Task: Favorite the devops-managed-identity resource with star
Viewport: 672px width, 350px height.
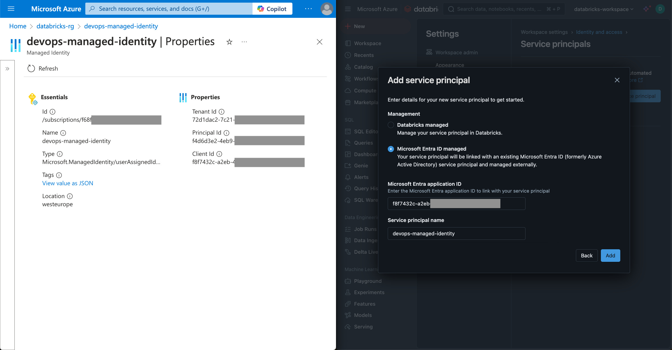Action: [229, 42]
